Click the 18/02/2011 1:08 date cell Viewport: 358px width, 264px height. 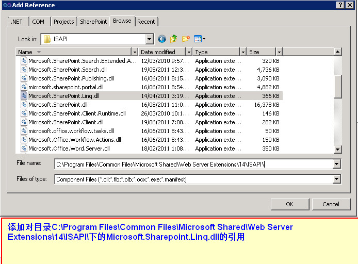coord(165,148)
